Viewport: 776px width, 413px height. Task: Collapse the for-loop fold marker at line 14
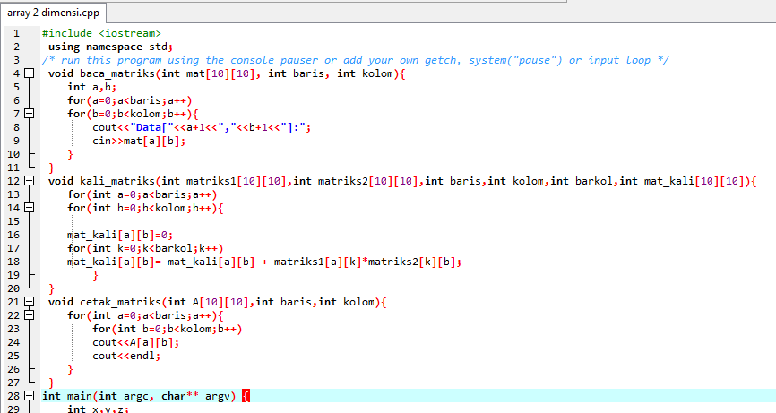pyautogui.click(x=30, y=208)
